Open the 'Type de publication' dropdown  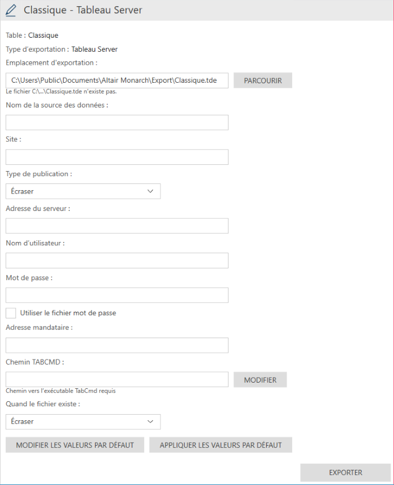(x=83, y=191)
